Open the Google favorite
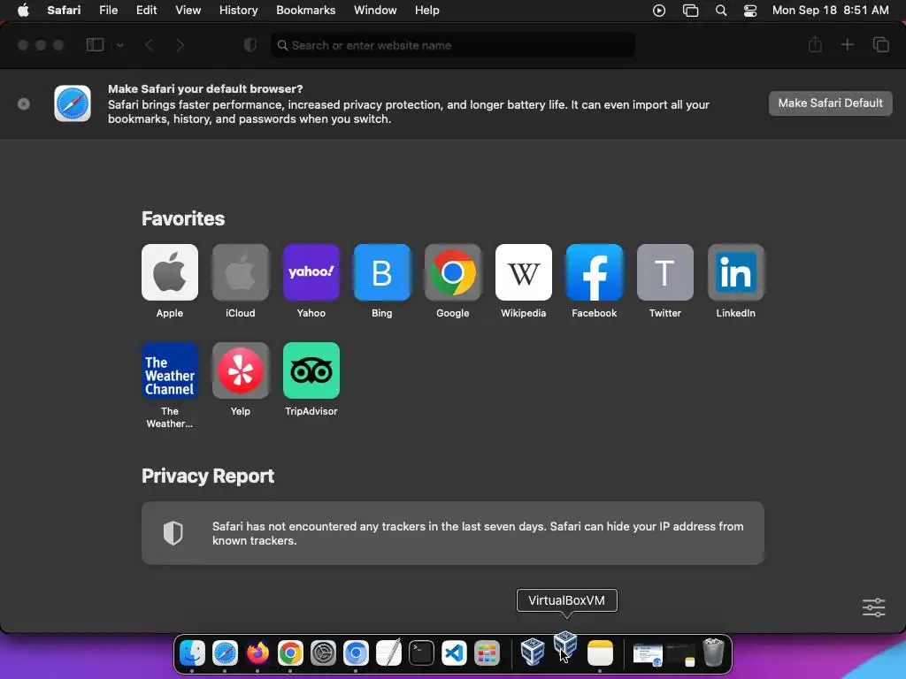The height and width of the screenshot is (679, 906). coord(452,272)
